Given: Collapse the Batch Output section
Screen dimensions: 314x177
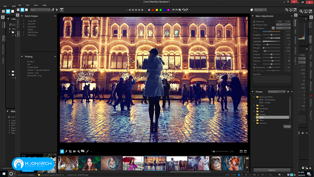Looking at the screenshot, I should 22,16.
